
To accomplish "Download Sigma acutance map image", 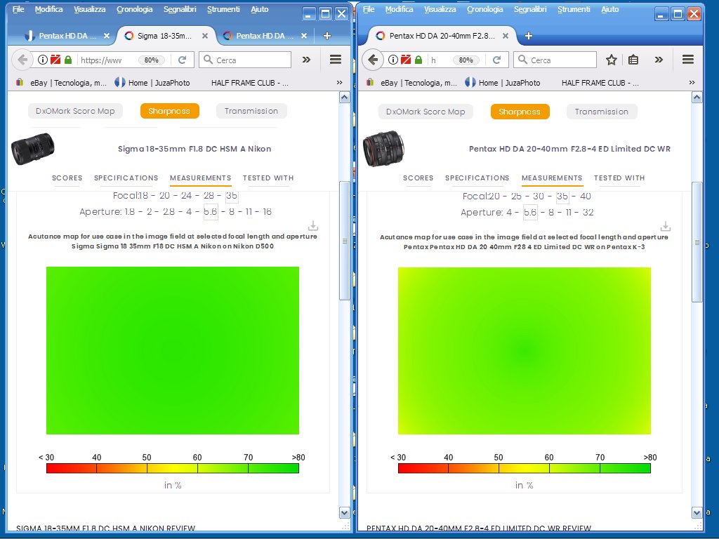I will tap(313, 226).
